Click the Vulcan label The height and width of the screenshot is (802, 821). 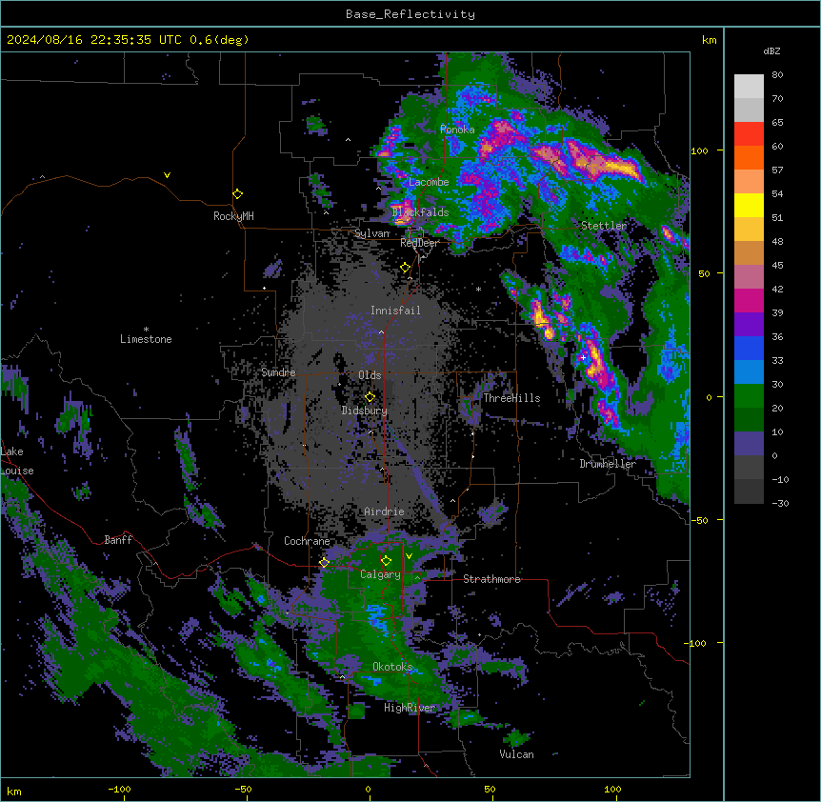click(x=516, y=754)
